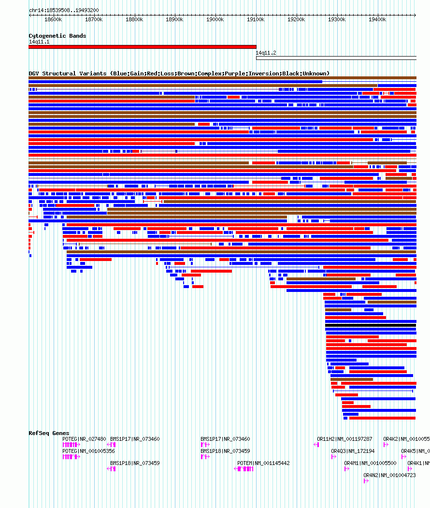
Task: Open the POTEG|NR_027480 gene label
Action: (x=84, y=439)
